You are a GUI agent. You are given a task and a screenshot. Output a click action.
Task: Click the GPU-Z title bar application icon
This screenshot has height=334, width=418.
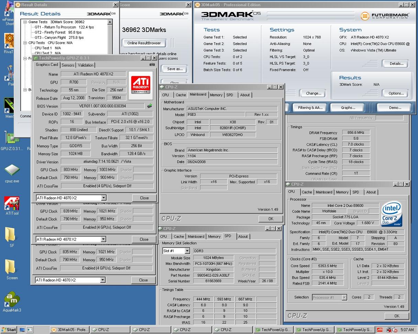click(36, 58)
